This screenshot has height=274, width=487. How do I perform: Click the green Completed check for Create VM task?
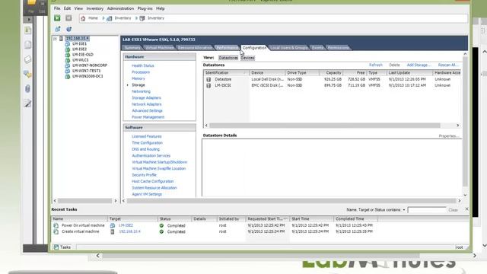point(161,231)
